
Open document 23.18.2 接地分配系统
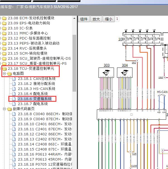click(36, 84)
